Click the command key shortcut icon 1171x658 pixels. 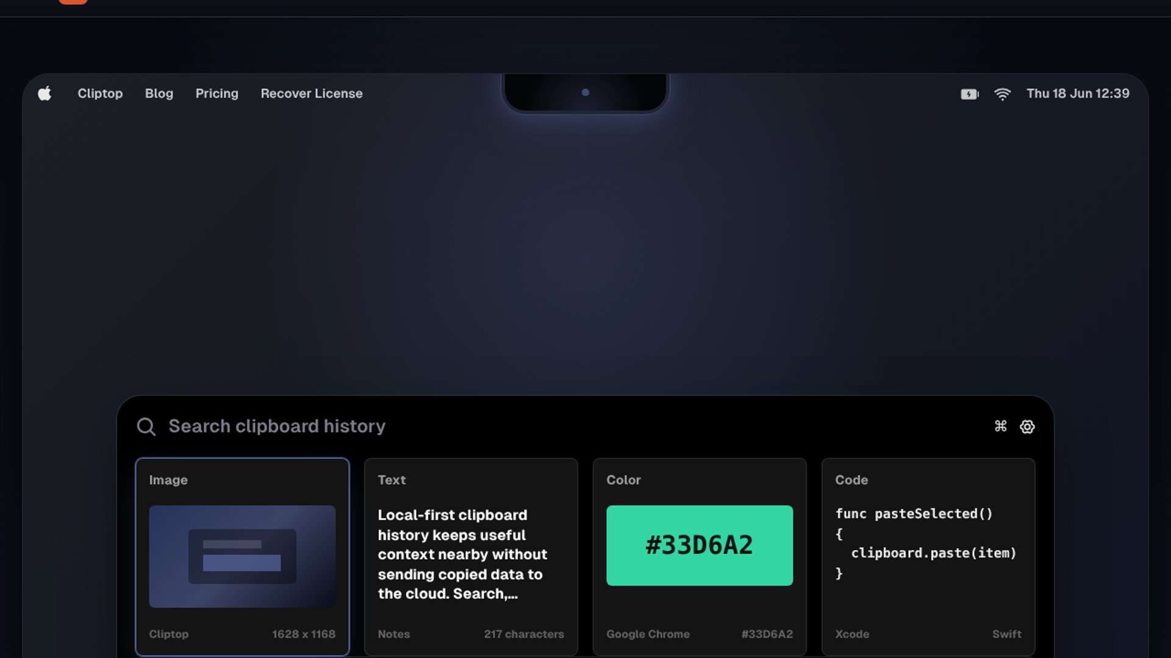[1001, 426]
